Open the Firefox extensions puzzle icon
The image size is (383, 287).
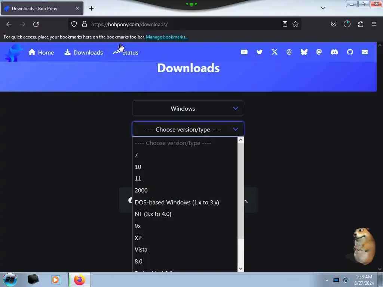(361, 24)
